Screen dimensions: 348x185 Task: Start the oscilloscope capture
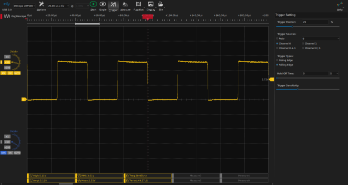click(x=93, y=6)
